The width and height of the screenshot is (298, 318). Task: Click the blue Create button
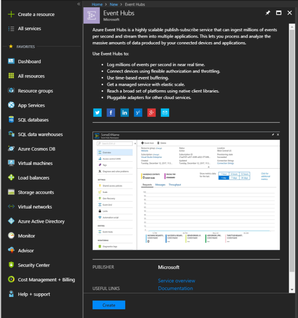(x=109, y=305)
